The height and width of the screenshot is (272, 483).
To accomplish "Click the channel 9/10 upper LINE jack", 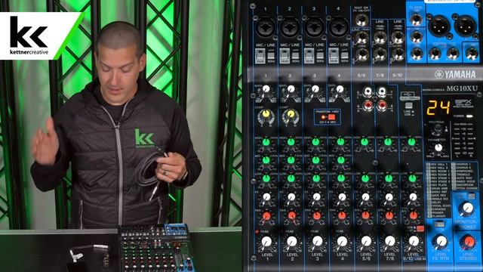I will pyautogui.click(x=398, y=38).
